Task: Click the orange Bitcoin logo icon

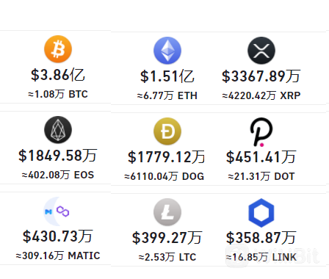Action: click(58, 49)
